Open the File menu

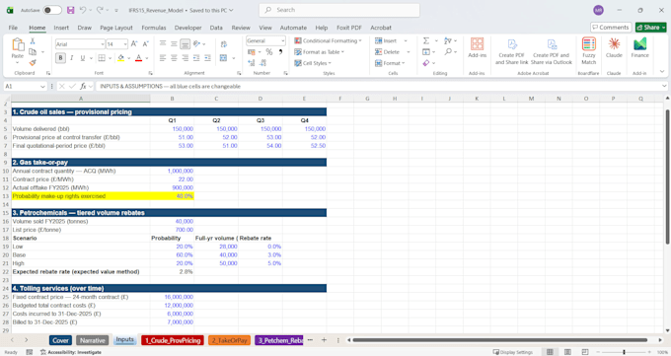[x=13, y=28]
